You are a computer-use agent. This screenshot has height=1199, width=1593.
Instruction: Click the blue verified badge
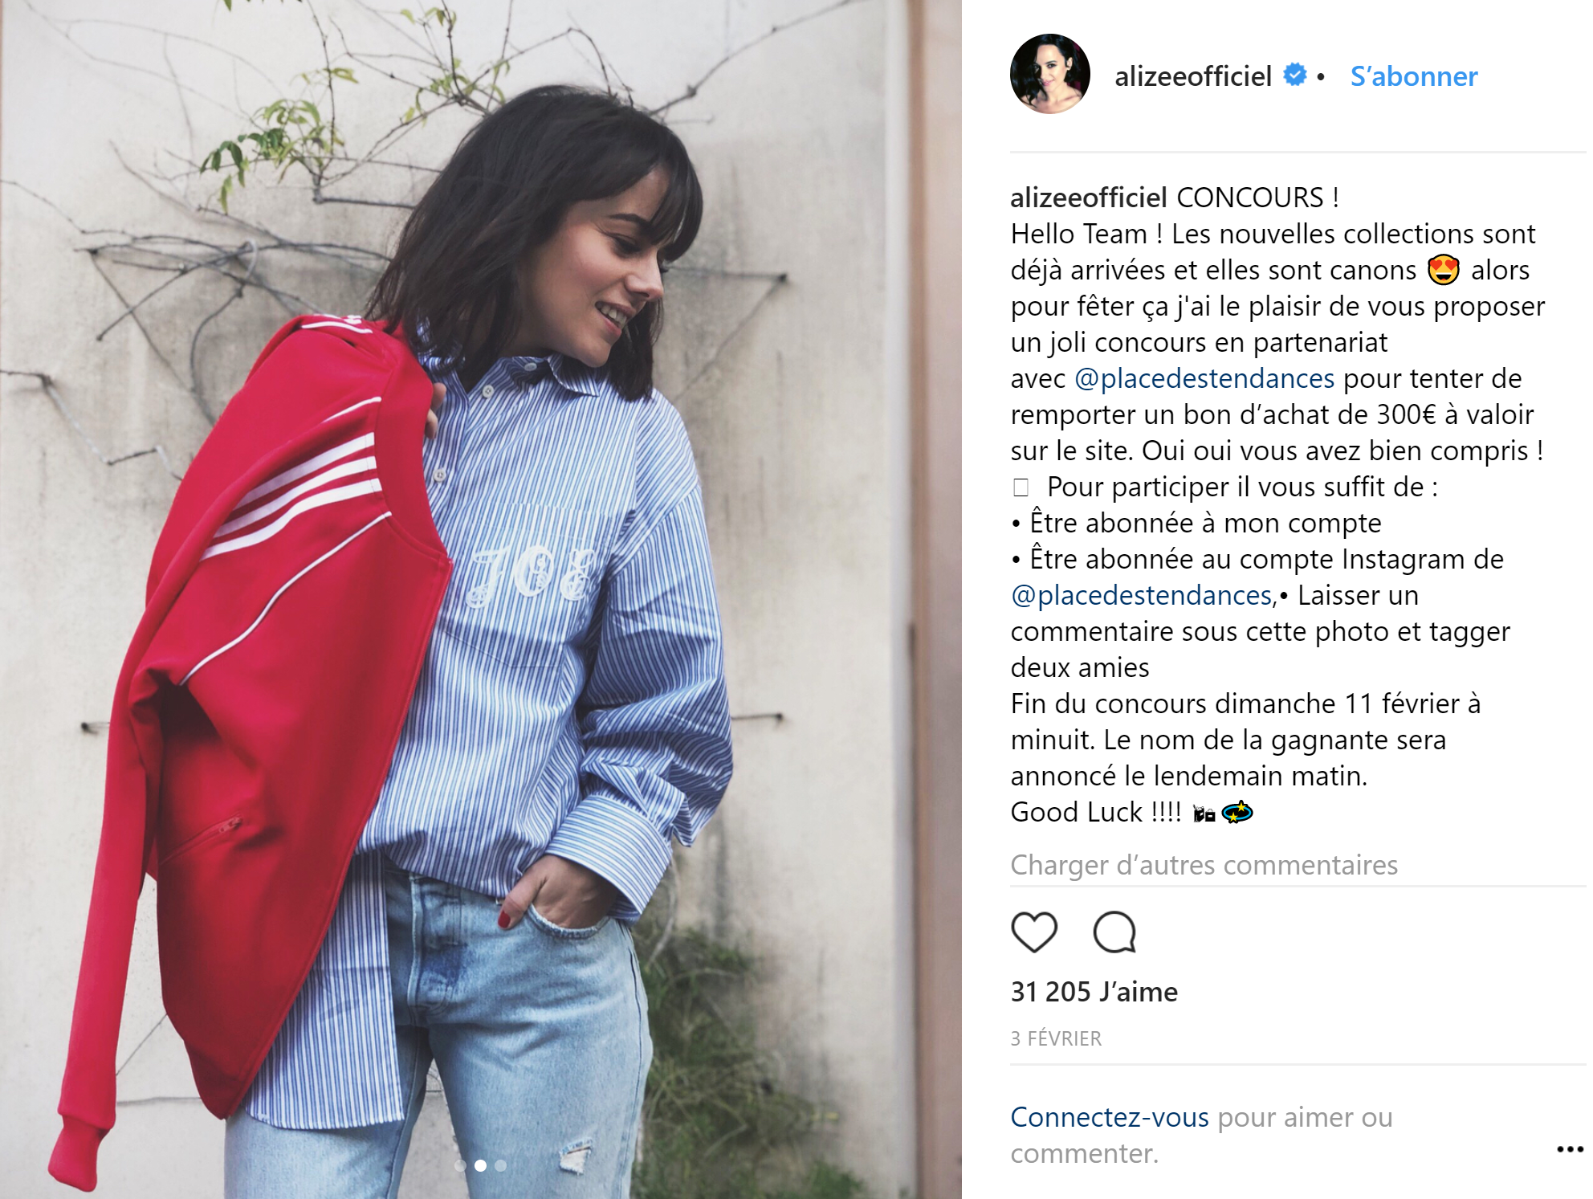point(1294,74)
